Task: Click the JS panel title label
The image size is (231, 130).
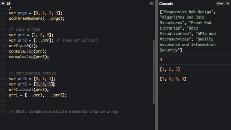Action: [8, 3]
